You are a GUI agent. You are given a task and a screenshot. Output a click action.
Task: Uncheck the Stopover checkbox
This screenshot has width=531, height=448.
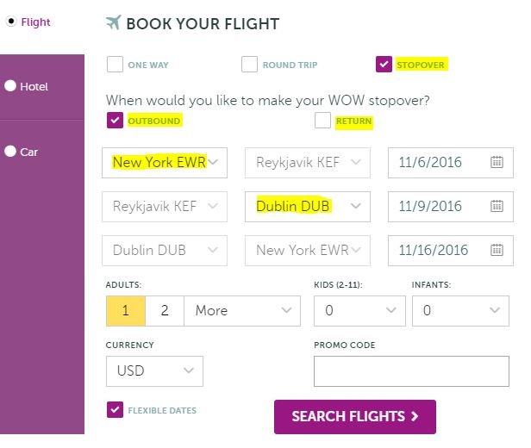(384, 65)
